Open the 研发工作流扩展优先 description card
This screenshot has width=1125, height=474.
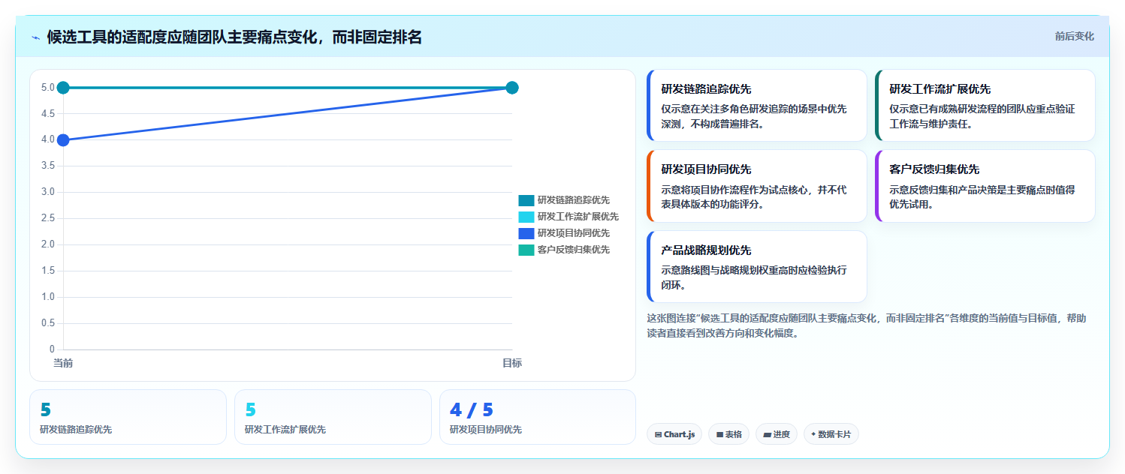point(985,106)
